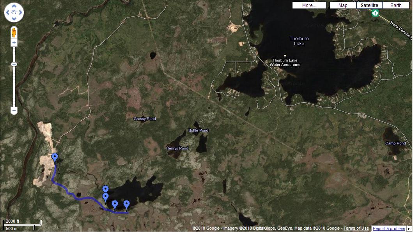Switch to Map view
Viewport: 413px width, 232px height.
click(x=343, y=5)
